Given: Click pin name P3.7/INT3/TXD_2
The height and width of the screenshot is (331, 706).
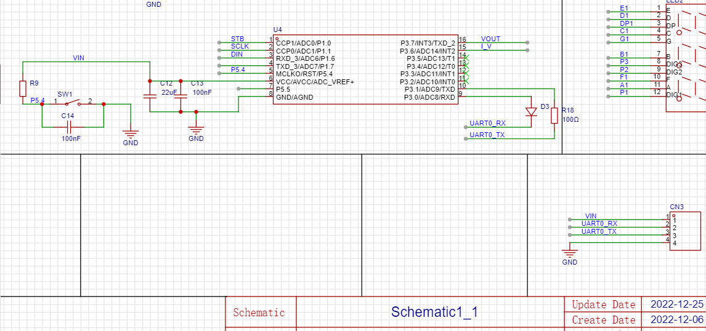Looking at the screenshot, I should point(428,43).
